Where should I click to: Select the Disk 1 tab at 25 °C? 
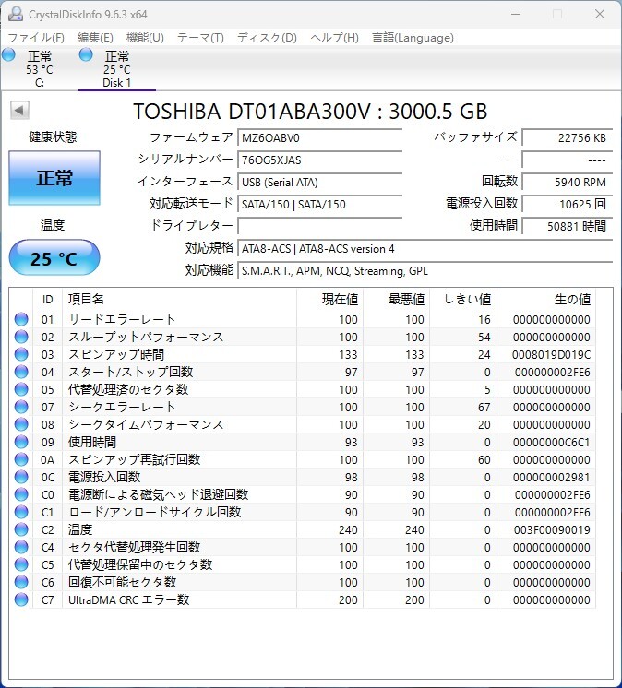tap(117, 69)
